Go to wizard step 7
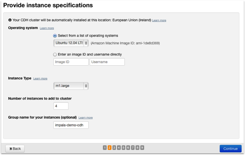 click(133, 148)
